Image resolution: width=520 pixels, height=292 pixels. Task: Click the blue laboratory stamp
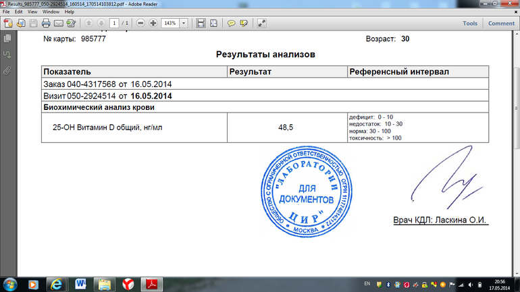307,192
